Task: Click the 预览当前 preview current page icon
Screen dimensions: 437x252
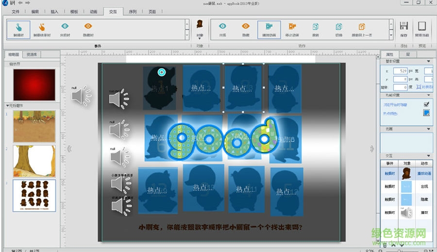Action: [422, 29]
